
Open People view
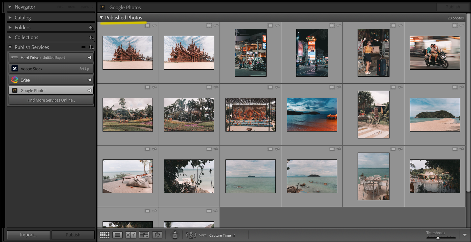[x=157, y=235]
